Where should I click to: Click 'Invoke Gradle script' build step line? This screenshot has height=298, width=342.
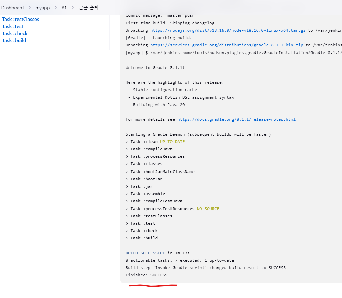pyautogui.click(x=206, y=268)
